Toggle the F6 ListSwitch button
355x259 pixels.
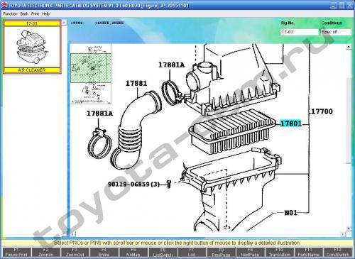tap(163, 252)
